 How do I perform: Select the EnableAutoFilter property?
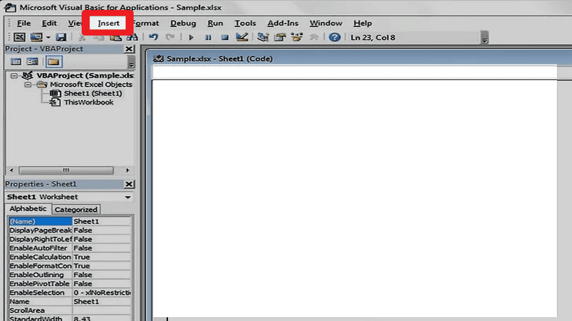[41, 248]
